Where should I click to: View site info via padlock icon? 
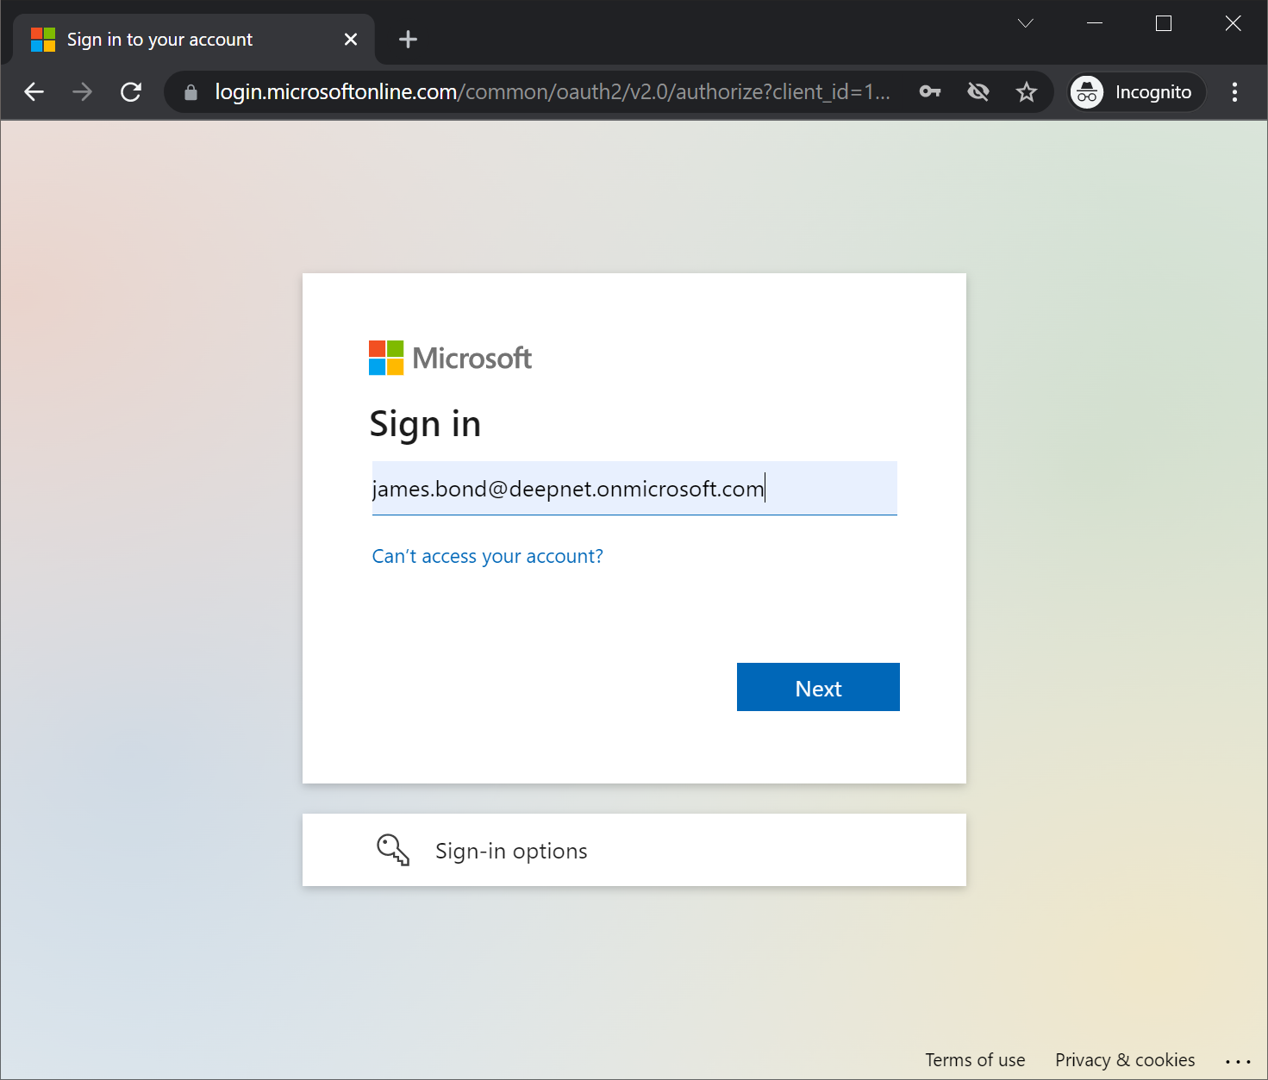(191, 92)
